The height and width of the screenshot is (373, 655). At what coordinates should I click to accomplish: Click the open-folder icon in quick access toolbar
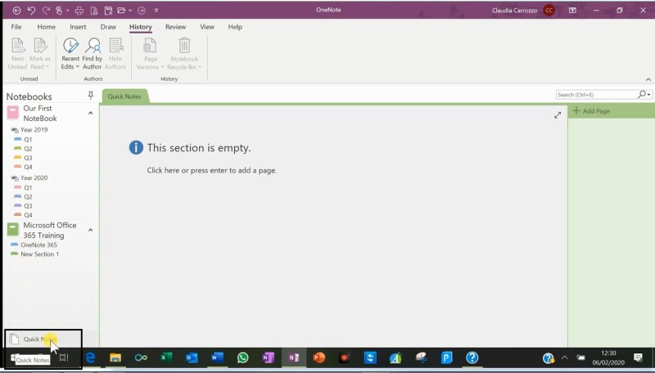tap(121, 11)
